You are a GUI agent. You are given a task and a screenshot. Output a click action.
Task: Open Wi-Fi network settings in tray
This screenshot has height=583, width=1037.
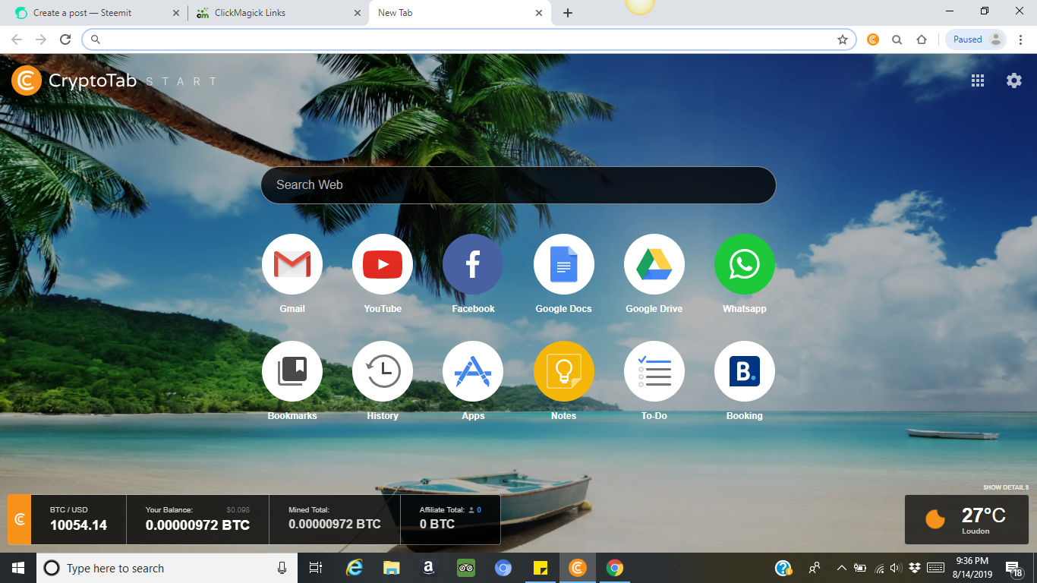tap(879, 568)
